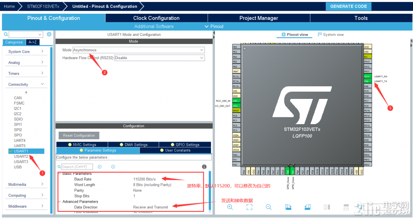
Task: Go to Home breadcrumb
Action: [x=9, y=6]
